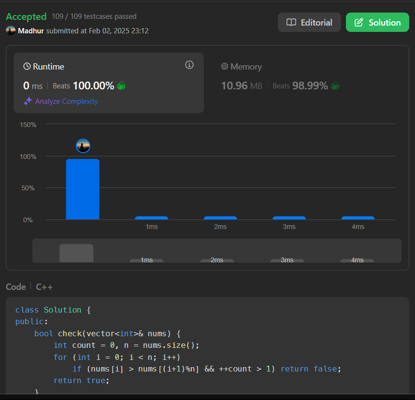
Task: Open the Editorial button
Action: coord(309,23)
